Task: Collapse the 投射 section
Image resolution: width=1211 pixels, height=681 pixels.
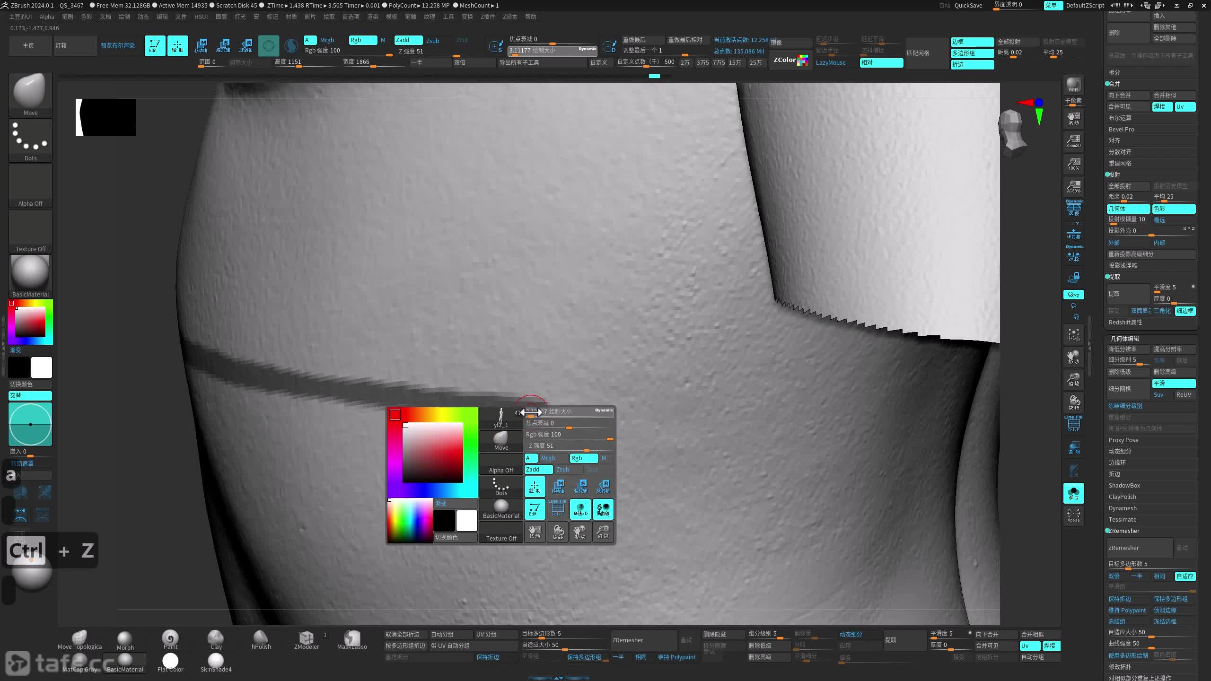Action: coord(1114,175)
